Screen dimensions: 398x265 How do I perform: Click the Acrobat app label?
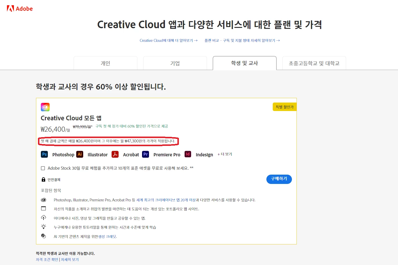(x=131, y=155)
